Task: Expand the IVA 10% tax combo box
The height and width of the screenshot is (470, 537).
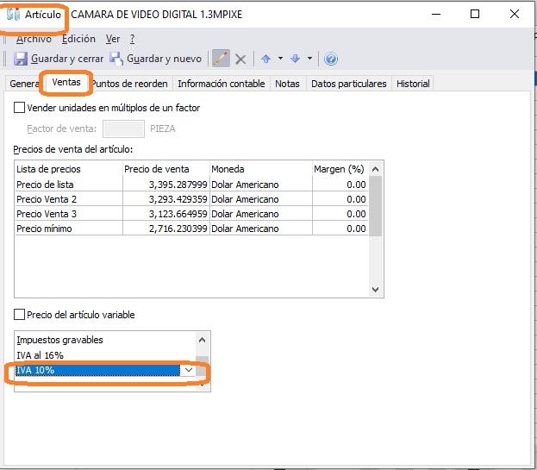Action: 189,370
